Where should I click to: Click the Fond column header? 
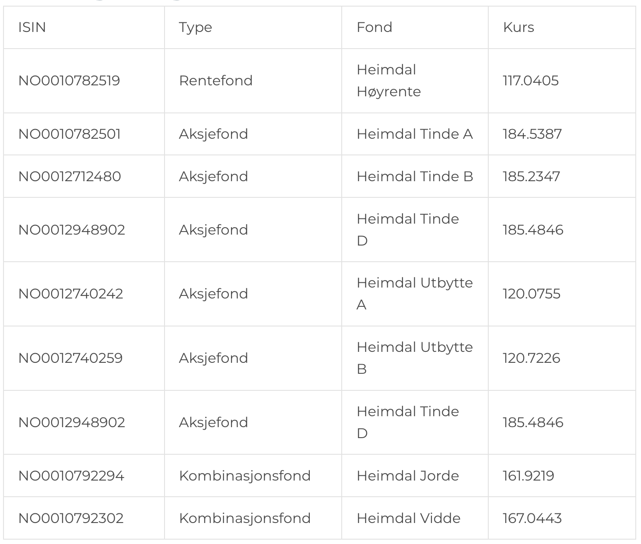[x=374, y=27]
